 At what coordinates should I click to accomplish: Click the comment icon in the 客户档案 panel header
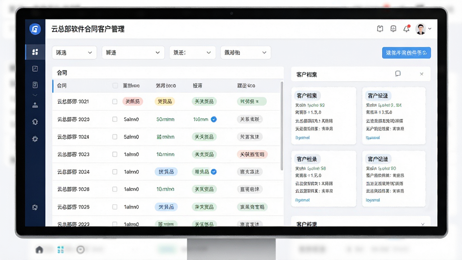pos(398,74)
